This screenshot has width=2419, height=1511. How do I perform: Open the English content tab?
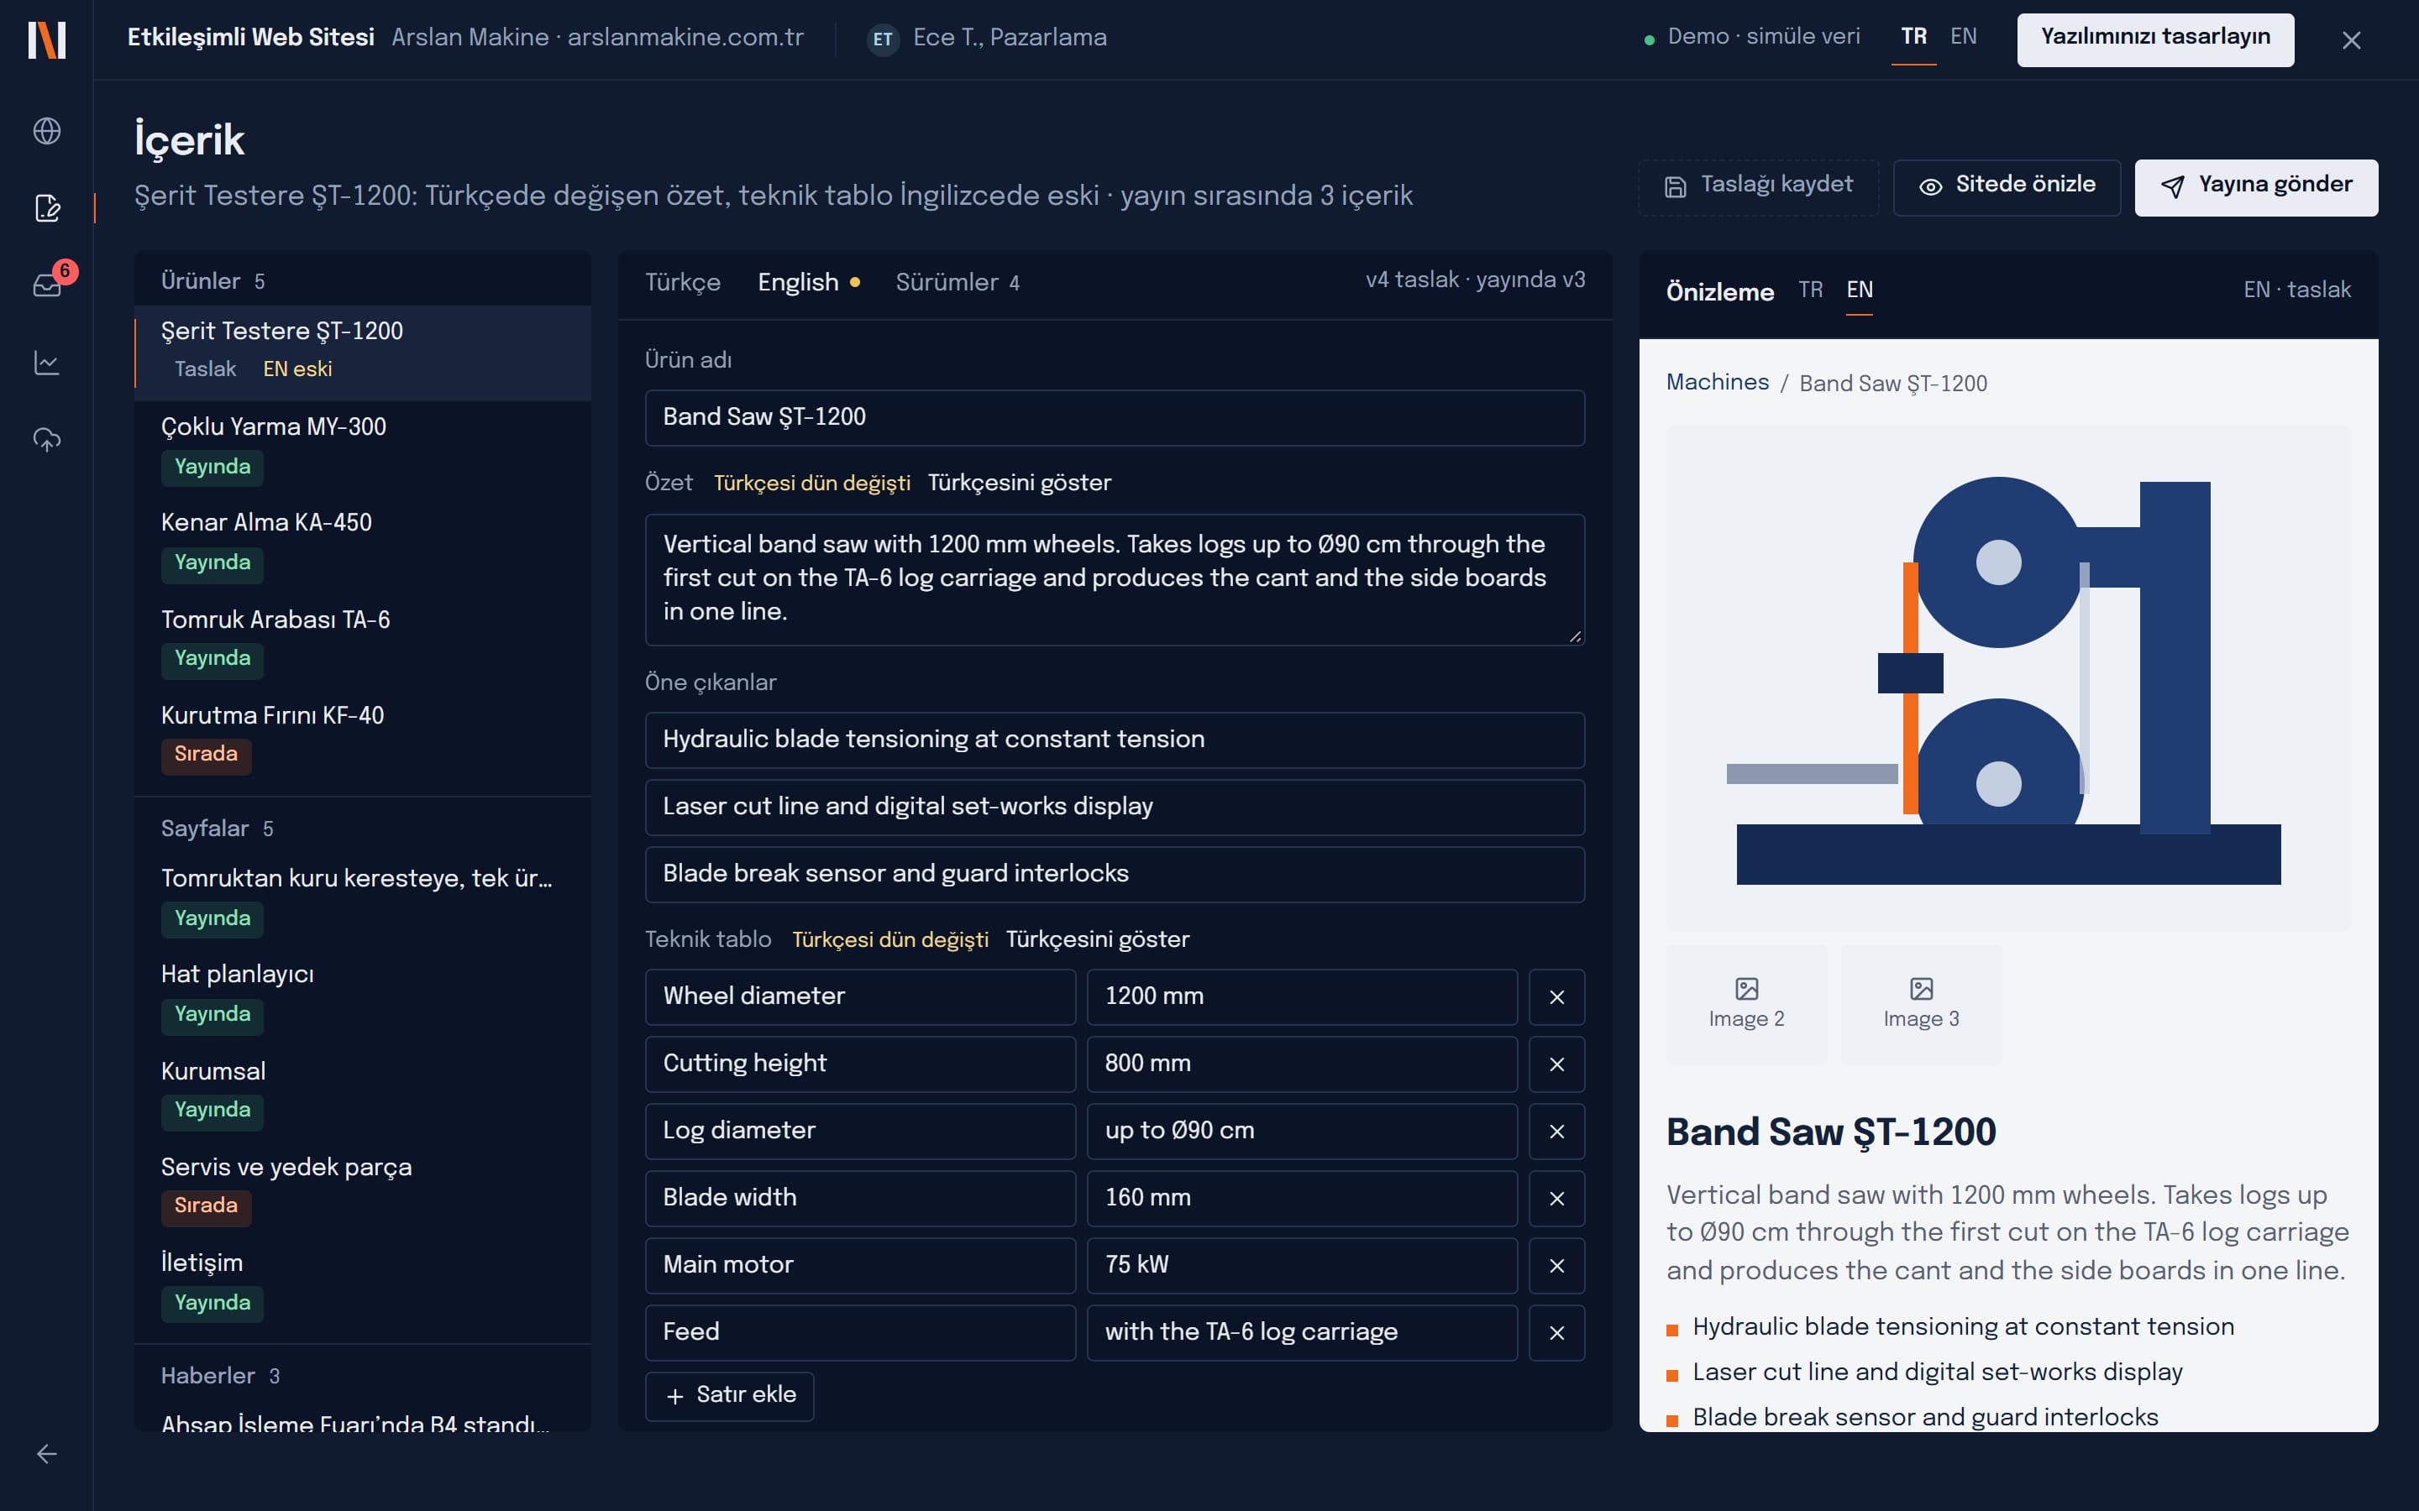pyautogui.click(x=809, y=283)
